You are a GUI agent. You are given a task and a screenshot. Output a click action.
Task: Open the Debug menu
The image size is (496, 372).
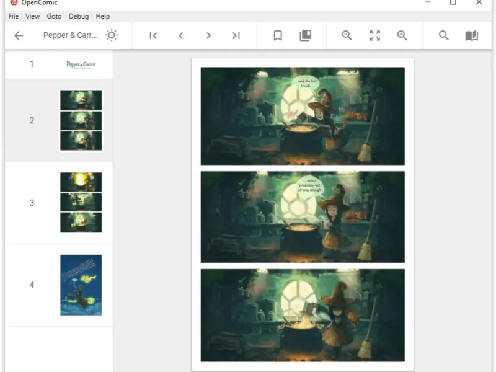(79, 16)
